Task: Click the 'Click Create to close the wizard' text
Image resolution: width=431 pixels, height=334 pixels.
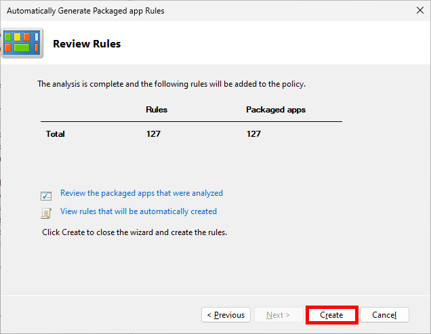Action: click(x=134, y=232)
